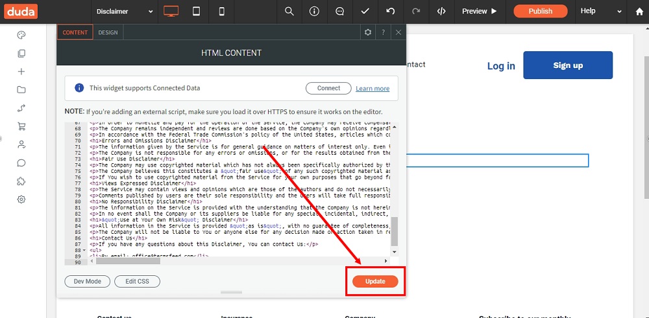Switch to mobile device view
This screenshot has width=649, height=318.
[221, 12]
